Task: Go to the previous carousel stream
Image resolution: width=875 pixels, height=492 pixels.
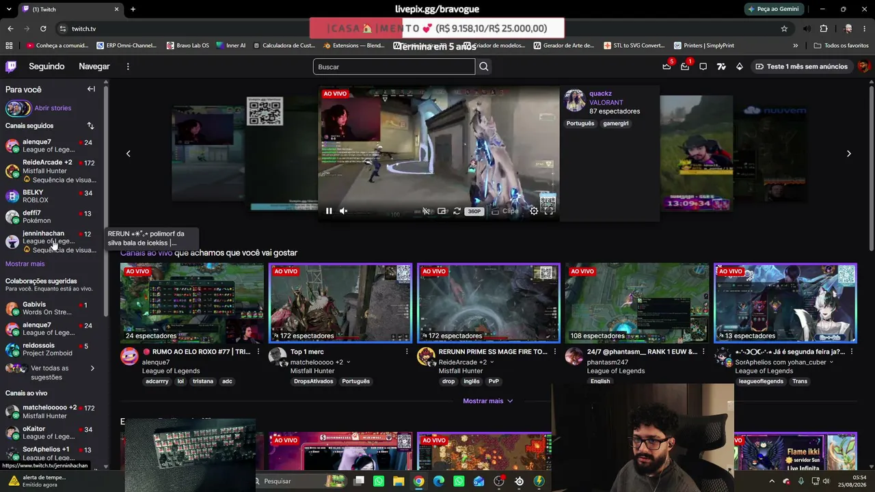Action: pyautogui.click(x=128, y=154)
